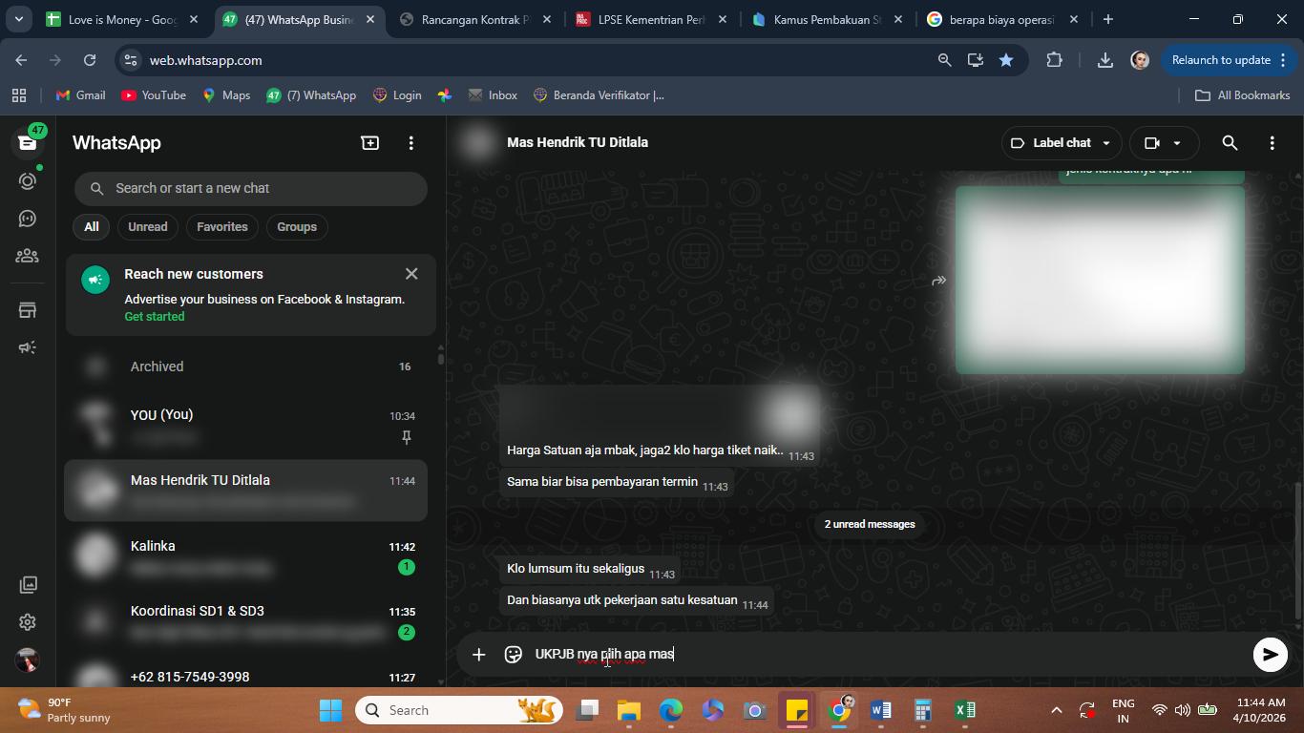The height and width of the screenshot is (733, 1304).
Task: Switch to the Rancangan Kontrak tab
Action: 477,19
